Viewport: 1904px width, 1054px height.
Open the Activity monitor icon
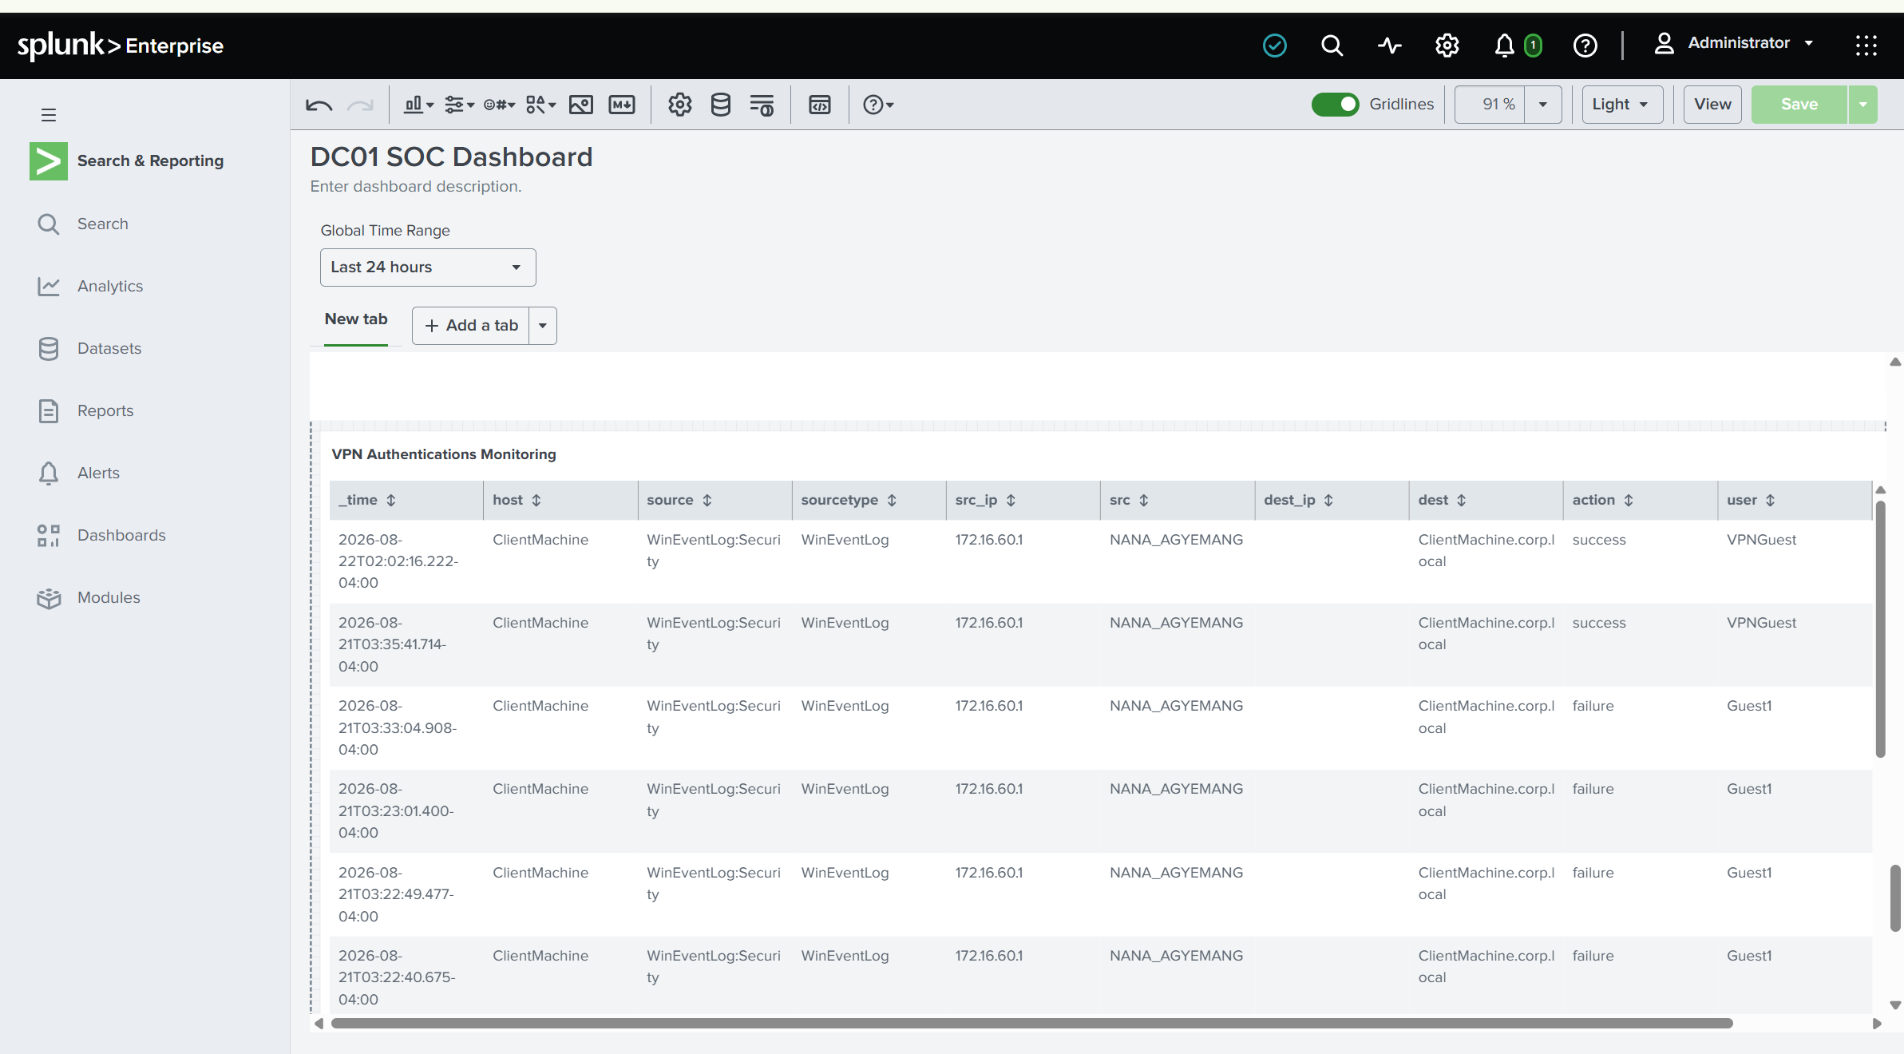tap(1390, 46)
